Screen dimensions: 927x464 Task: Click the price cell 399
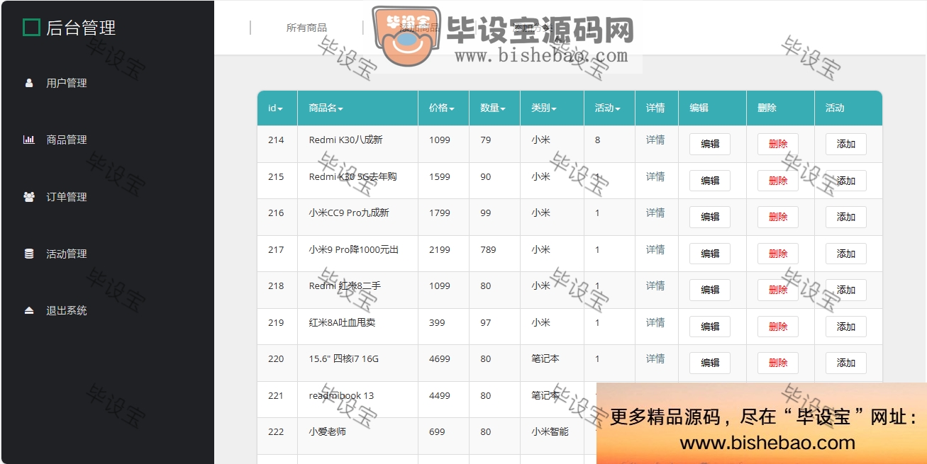pyautogui.click(x=437, y=322)
